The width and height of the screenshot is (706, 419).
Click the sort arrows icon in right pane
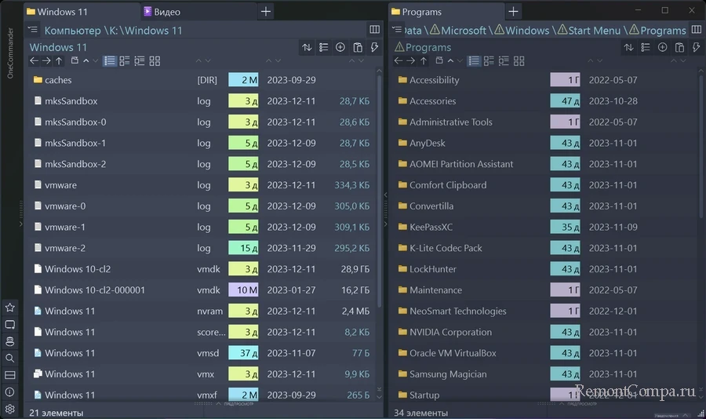point(628,48)
